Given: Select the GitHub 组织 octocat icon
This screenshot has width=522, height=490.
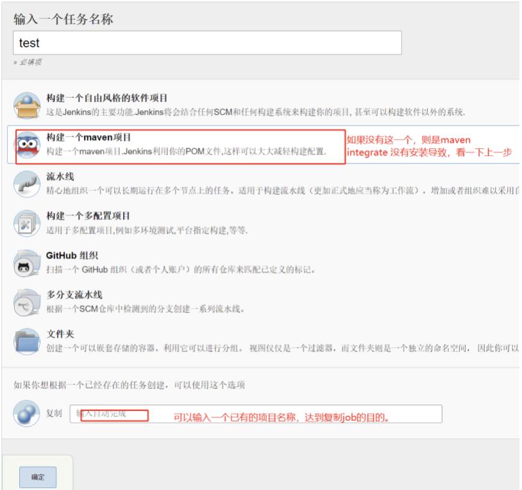Looking at the screenshot, I should 27,263.
